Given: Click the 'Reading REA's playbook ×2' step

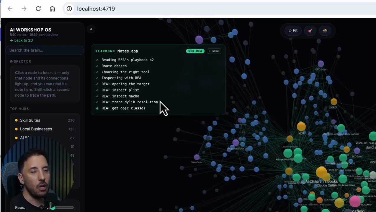Looking at the screenshot, I should tap(127, 60).
